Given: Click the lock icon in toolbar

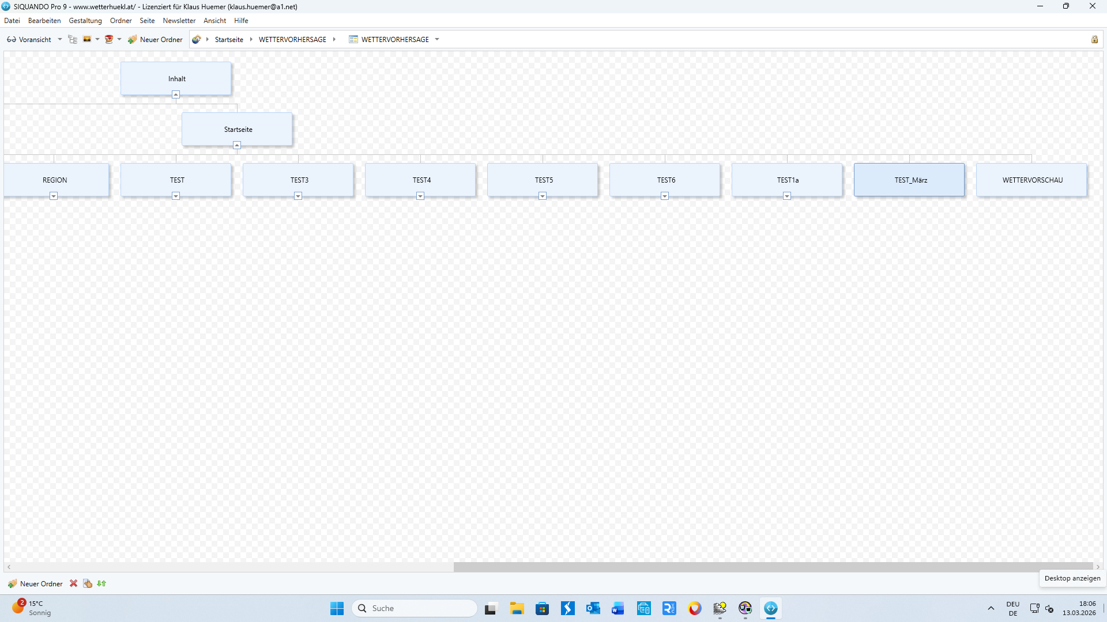Looking at the screenshot, I should [1094, 39].
